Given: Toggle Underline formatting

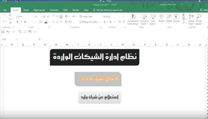Looking at the screenshot, I should (x=25, y=22).
